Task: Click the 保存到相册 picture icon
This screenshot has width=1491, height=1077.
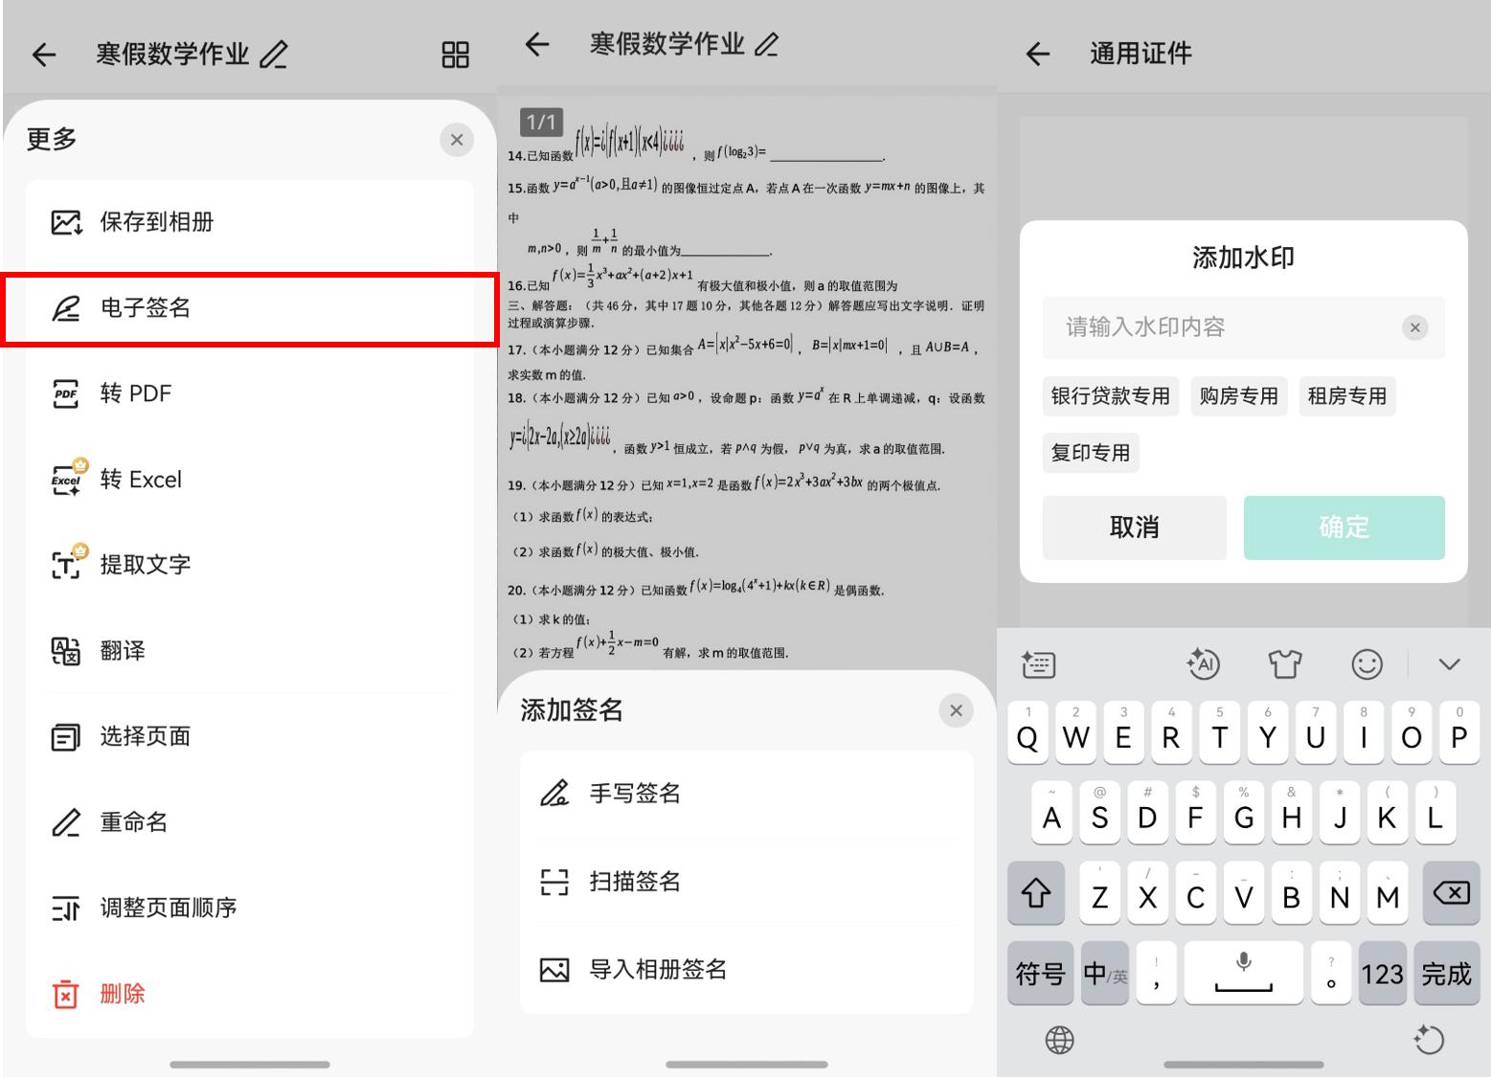Action: click(x=65, y=223)
